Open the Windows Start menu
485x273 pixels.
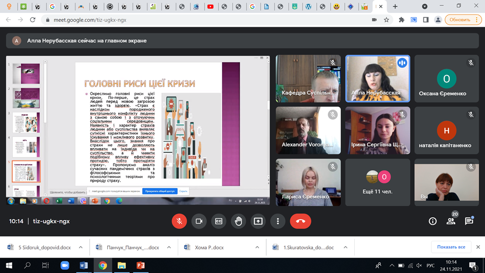tap(9, 265)
